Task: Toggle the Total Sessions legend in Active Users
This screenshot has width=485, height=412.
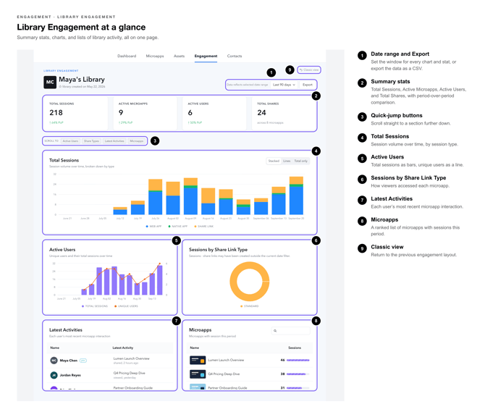Action: tap(95, 306)
